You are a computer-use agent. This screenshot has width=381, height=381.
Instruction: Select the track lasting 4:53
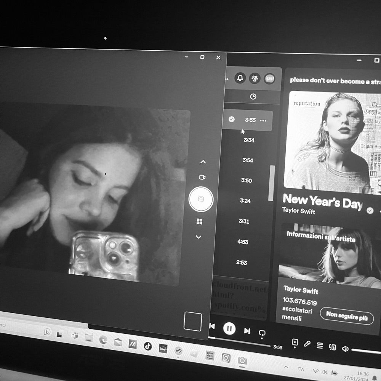pyautogui.click(x=243, y=242)
